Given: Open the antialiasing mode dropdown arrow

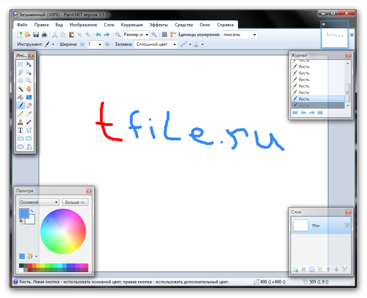Looking at the screenshot, I should (190, 44).
